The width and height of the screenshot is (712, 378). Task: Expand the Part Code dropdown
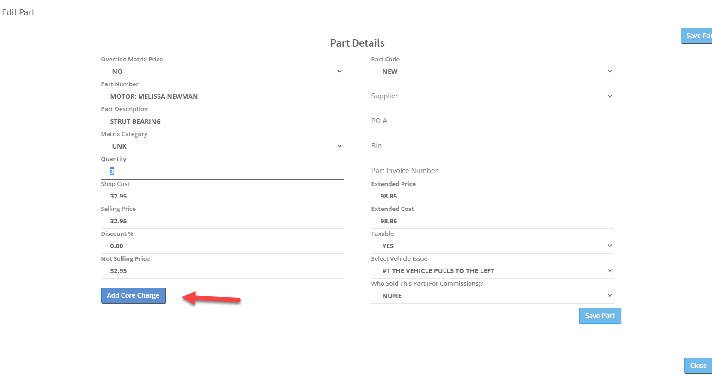[492, 72]
